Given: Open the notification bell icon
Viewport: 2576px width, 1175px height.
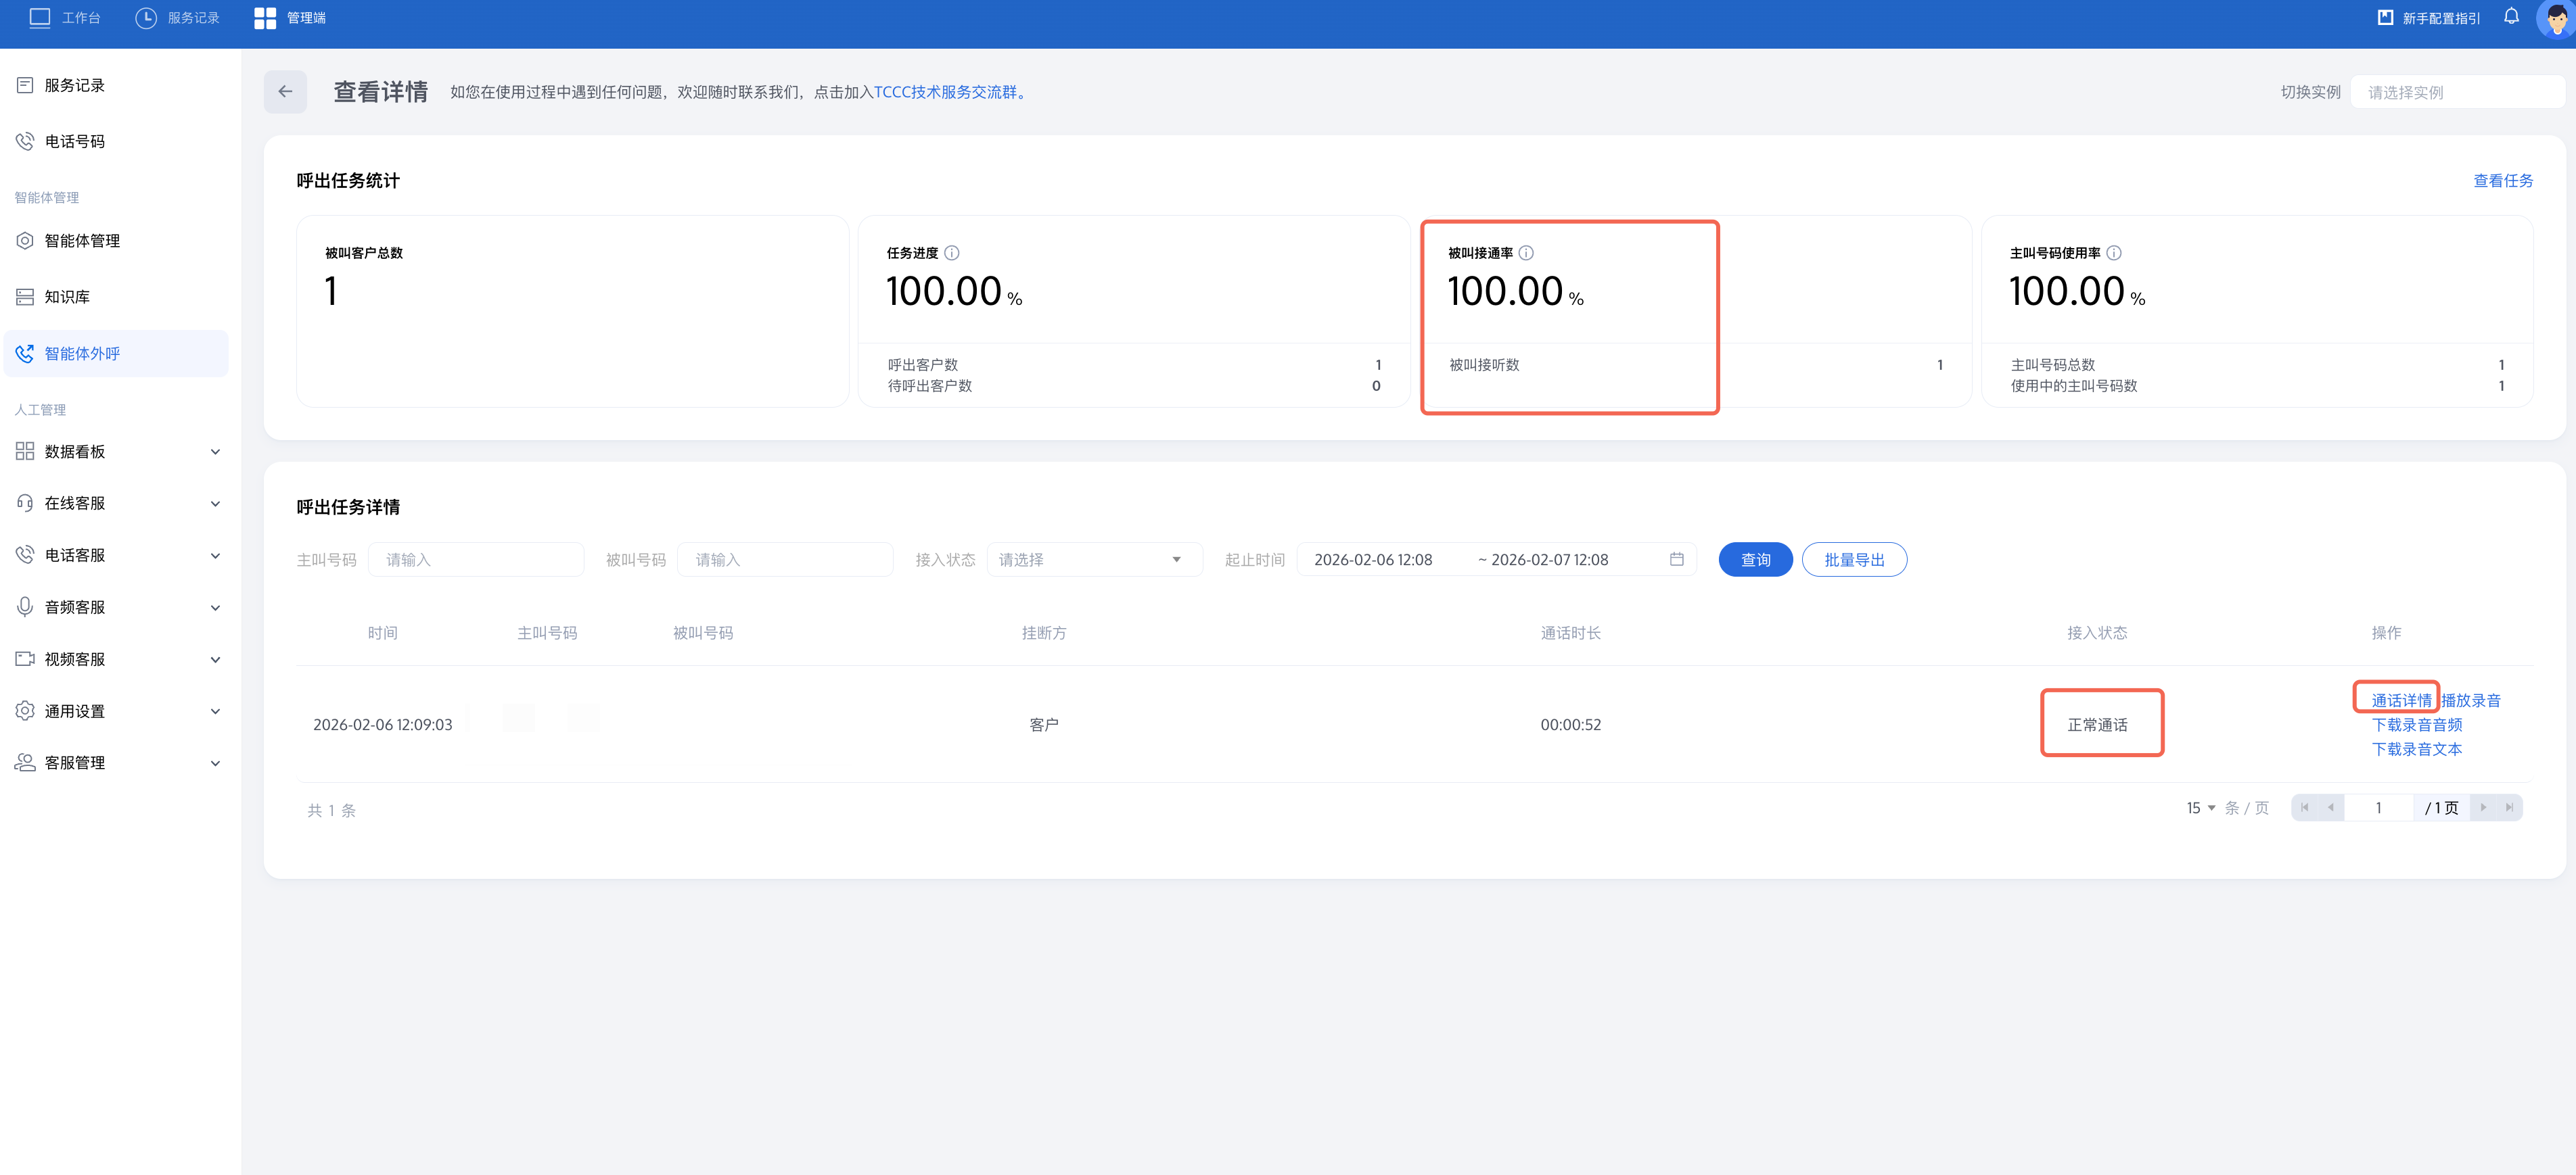Looking at the screenshot, I should (2511, 17).
